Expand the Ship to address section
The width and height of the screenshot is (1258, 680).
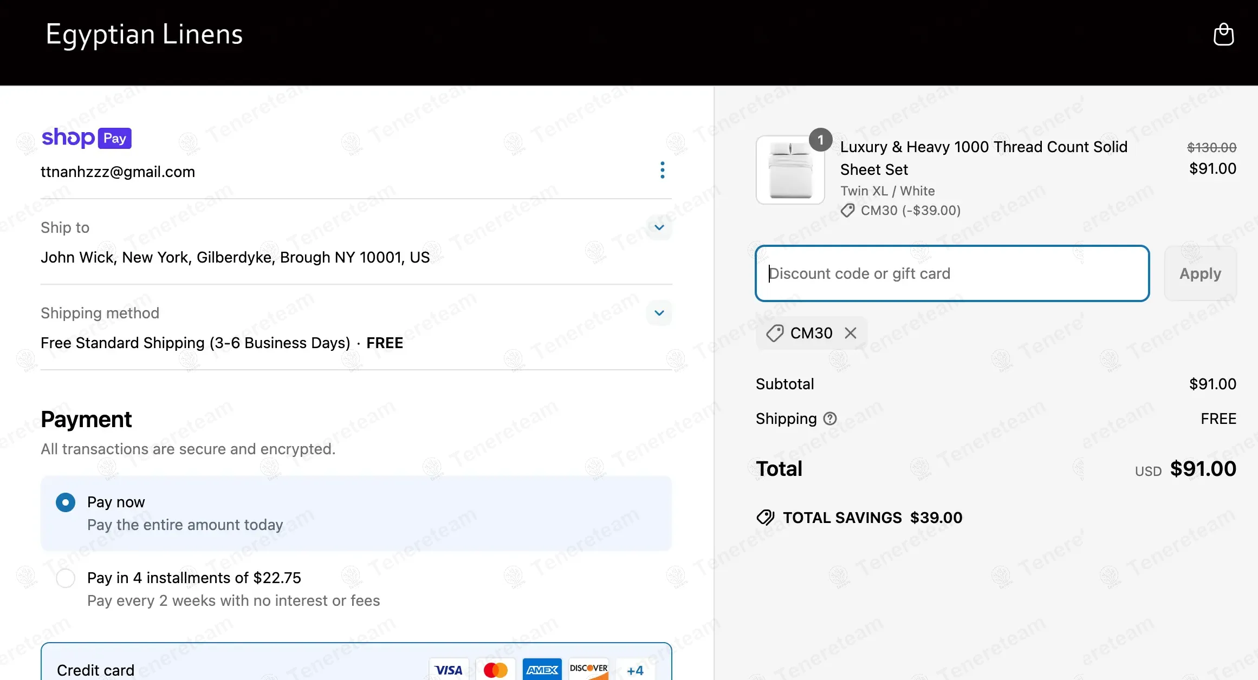659,227
